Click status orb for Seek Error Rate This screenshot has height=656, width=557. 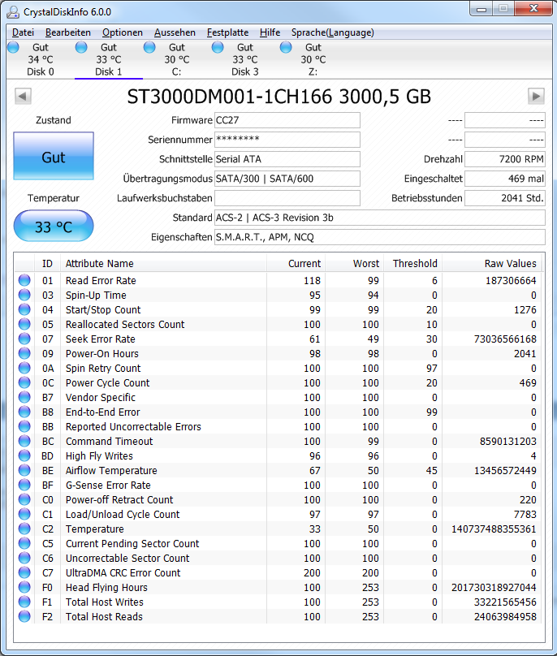click(24, 339)
